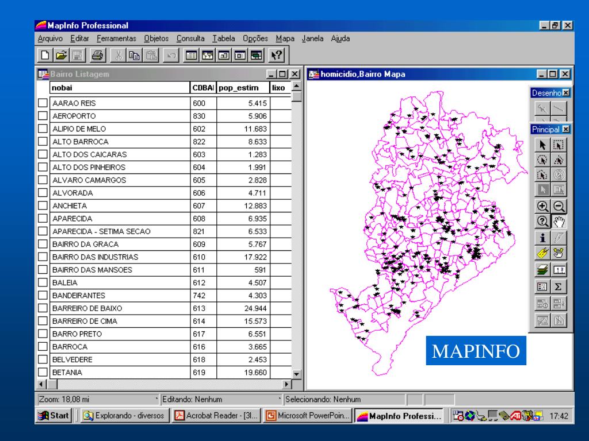589x441 pixels.
Task: Tick the checkbox for ALTO BARROCA
Action: pos(43,141)
